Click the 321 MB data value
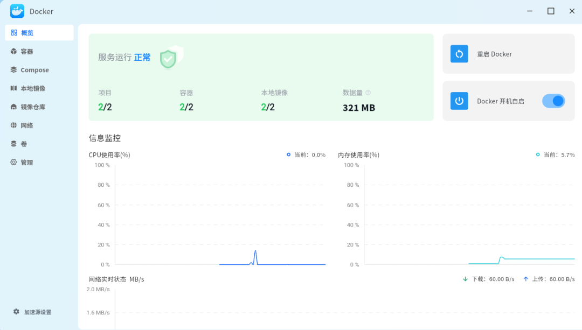This screenshot has width=582, height=330. [x=359, y=108]
